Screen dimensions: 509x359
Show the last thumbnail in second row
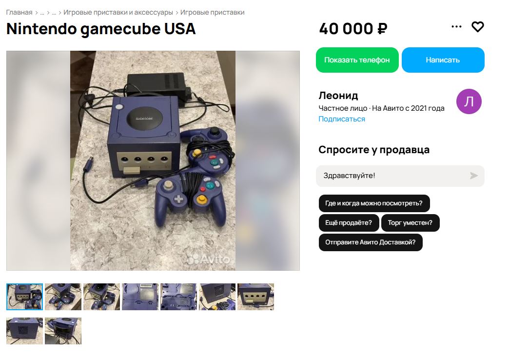[63, 331]
